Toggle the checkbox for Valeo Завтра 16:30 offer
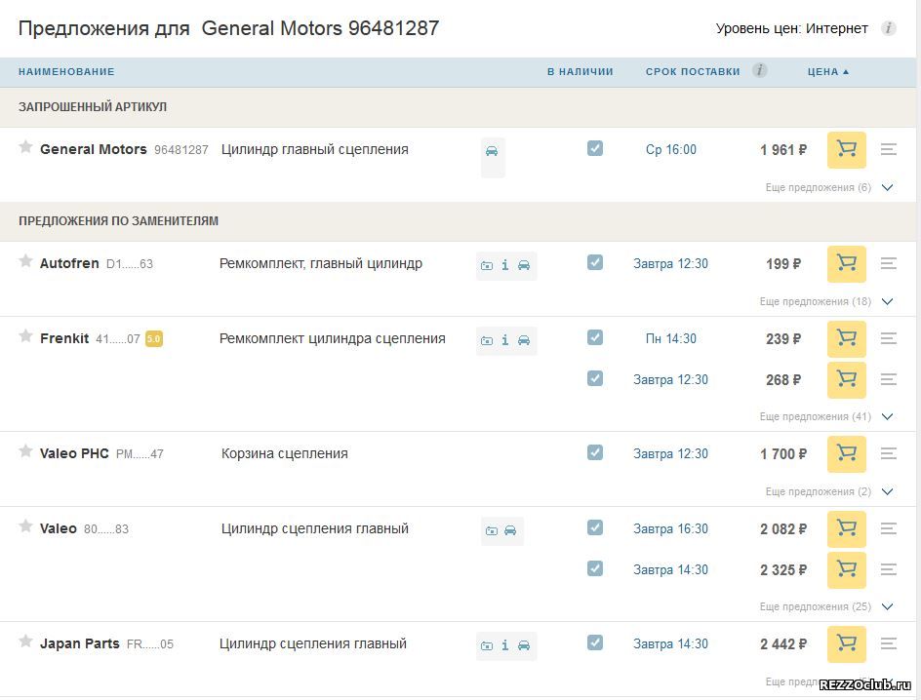This screenshot has height=700, width=921. [x=595, y=527]
